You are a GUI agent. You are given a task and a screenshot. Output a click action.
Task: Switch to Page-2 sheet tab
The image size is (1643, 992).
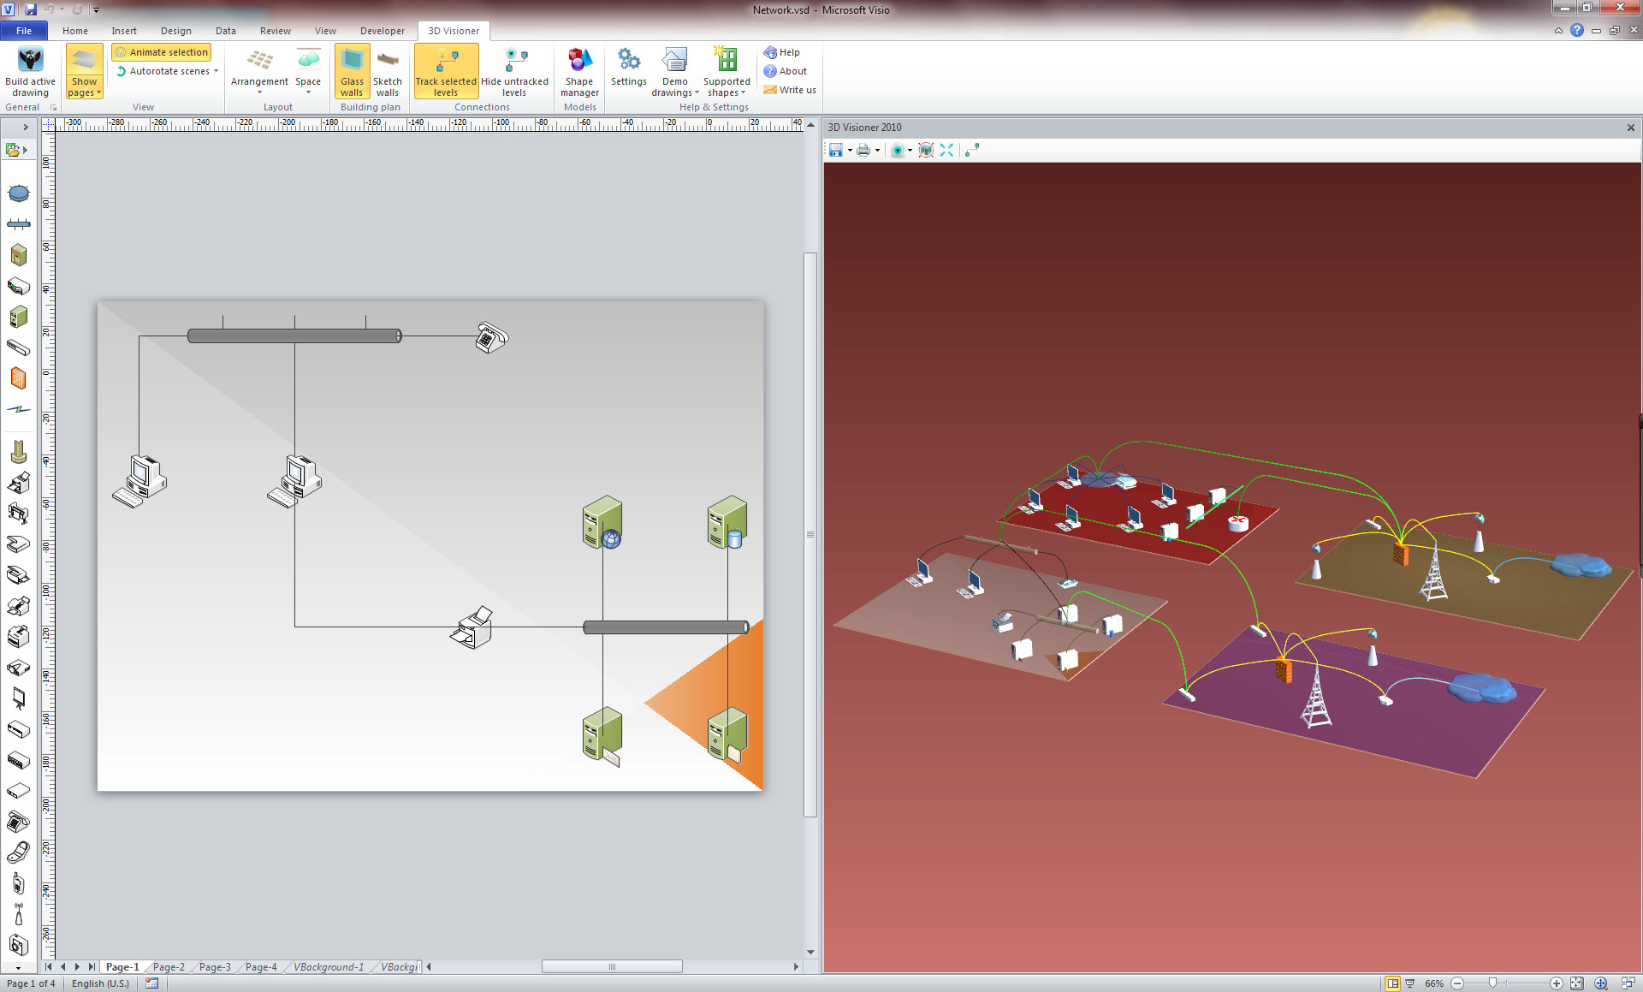pos(169,967)
